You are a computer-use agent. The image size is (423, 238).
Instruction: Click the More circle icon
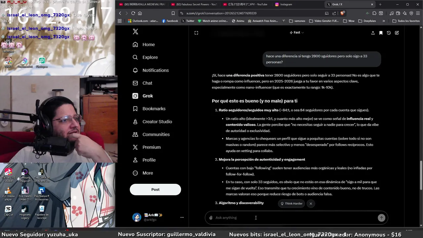(x=135, y=173)
